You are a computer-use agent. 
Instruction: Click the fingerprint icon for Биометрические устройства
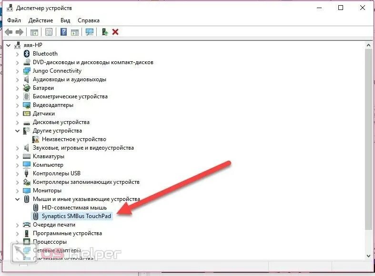tap(27, 96)
